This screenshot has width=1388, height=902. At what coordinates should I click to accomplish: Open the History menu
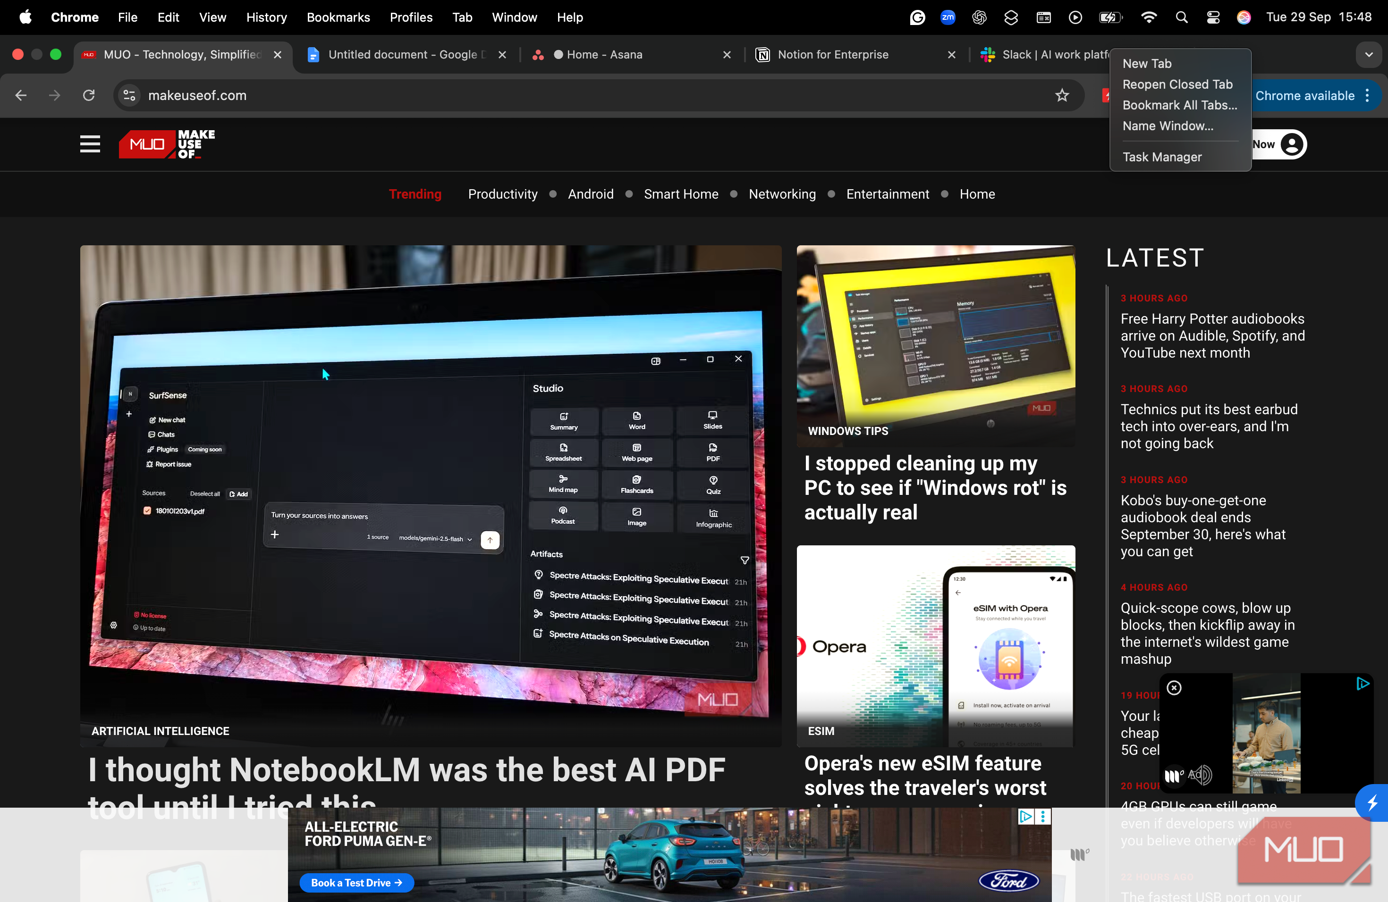266,17
